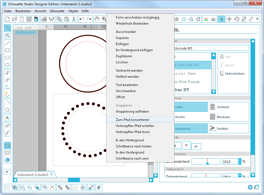Open the settings gear icon

coord(250,187)
